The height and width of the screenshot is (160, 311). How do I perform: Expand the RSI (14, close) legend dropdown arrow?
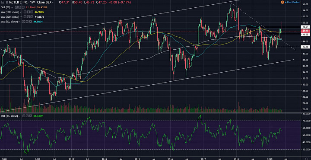(19, 116)
